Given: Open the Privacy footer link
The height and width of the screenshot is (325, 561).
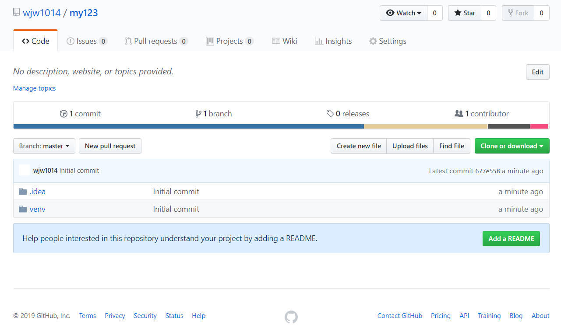Looking at the screenshot, I should coord(115,316).
